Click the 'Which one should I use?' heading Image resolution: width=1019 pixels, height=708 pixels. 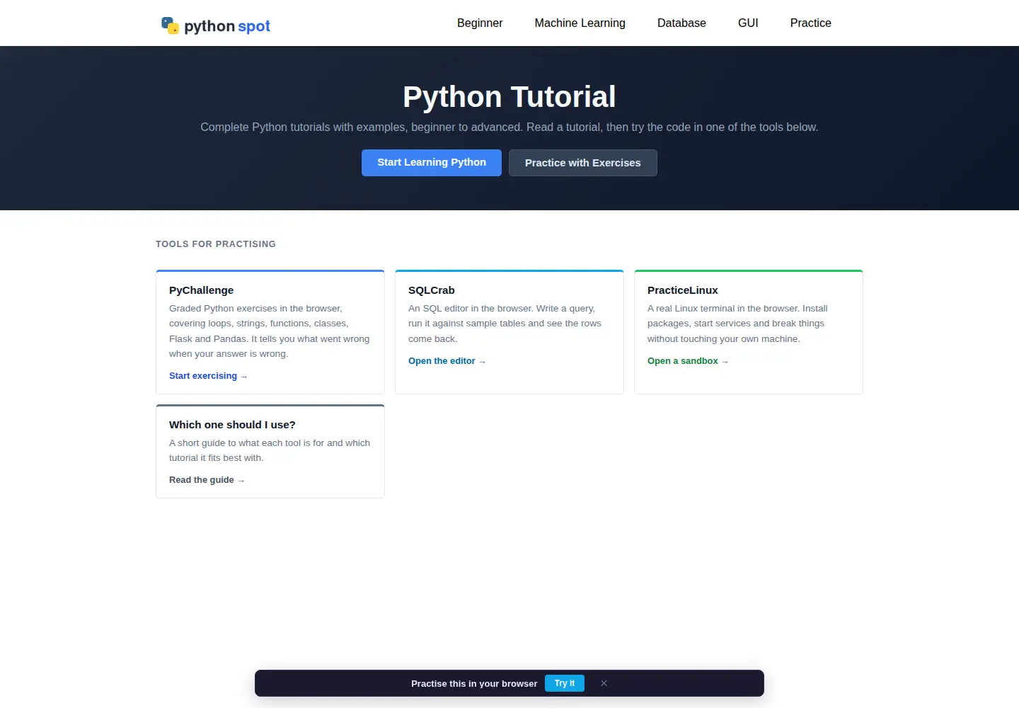232,425
